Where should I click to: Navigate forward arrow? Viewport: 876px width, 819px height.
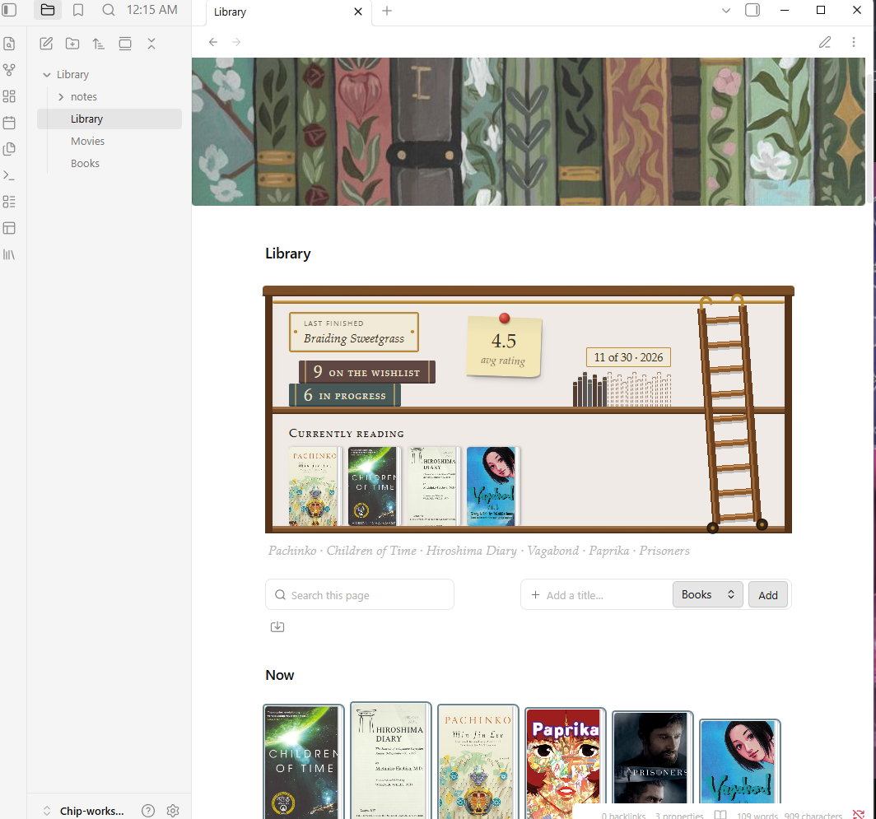click(x=236, y=42)
